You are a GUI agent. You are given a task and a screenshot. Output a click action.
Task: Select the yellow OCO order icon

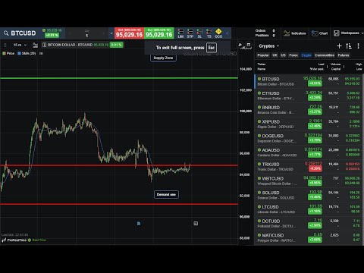[x=218, y=33]
